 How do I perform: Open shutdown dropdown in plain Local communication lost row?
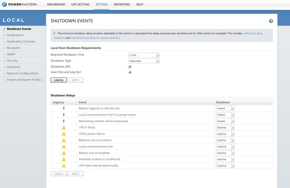(225, 147)
